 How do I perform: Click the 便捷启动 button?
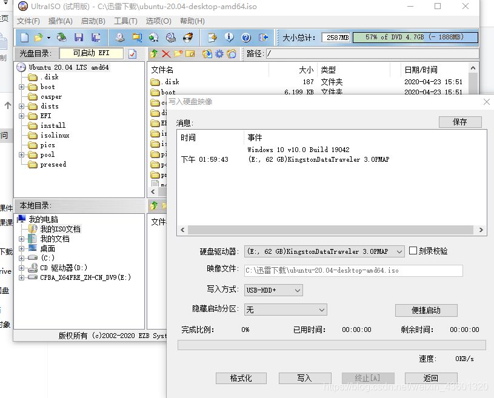426,310
